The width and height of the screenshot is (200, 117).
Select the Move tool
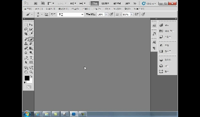(31, 25)
